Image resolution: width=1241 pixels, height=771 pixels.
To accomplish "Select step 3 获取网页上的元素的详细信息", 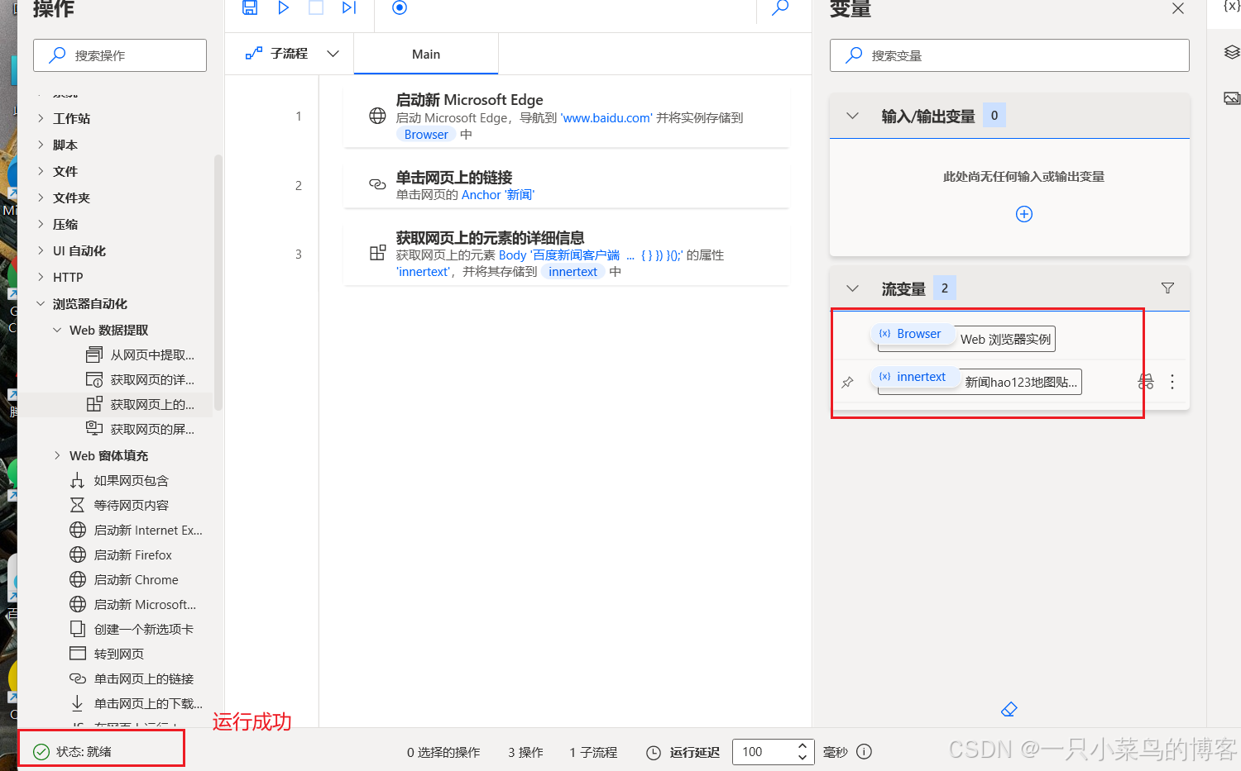I will point(566,255).
